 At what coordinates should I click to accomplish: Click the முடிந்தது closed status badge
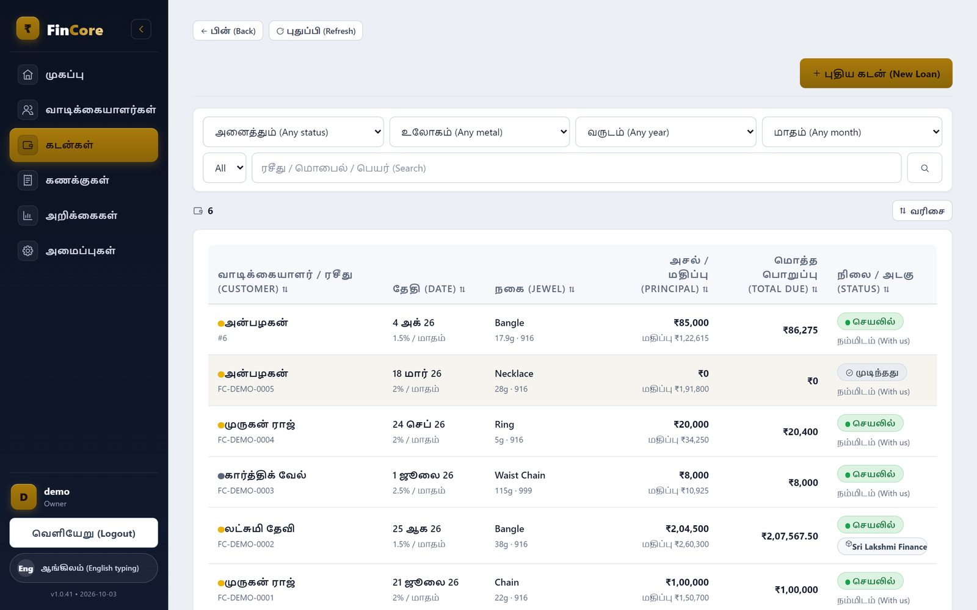pos(872,373)
